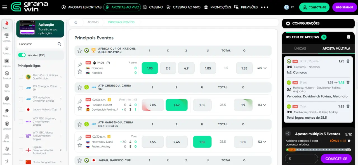Viewport: 358px width, 165px height.
Task: Select the WTA 125K Jingshan checkbox
Action: [21, 122]
